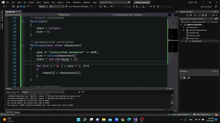Toggle auto-hide pin on Solution Explorer
Screen dimensions: 220x123
point(215,12)
